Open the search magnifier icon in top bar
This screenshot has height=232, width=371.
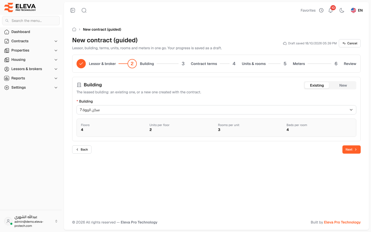[84, 10]
